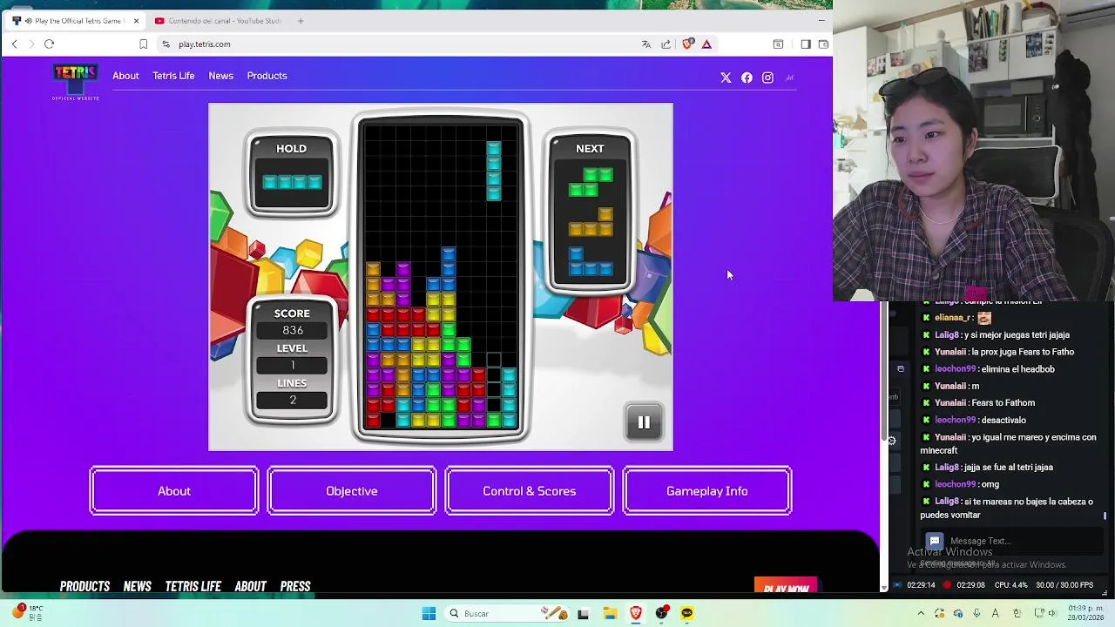
Task: Click the held cyan I-piece in HOLD
Action: click(292, 182)
